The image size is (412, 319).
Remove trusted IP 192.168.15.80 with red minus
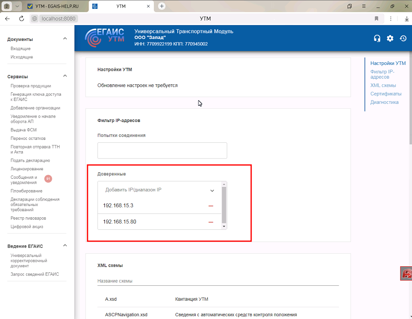click(211, 222)
